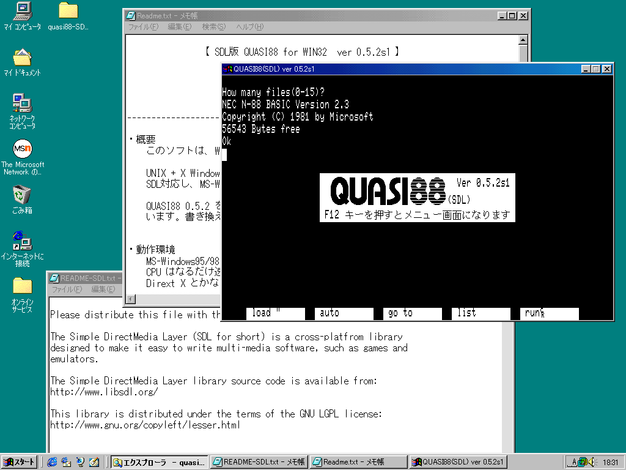Click scroll-left arrow in Readme.txt notepad
This screenshot has width=626, height=470.
(x=131, y=299)
